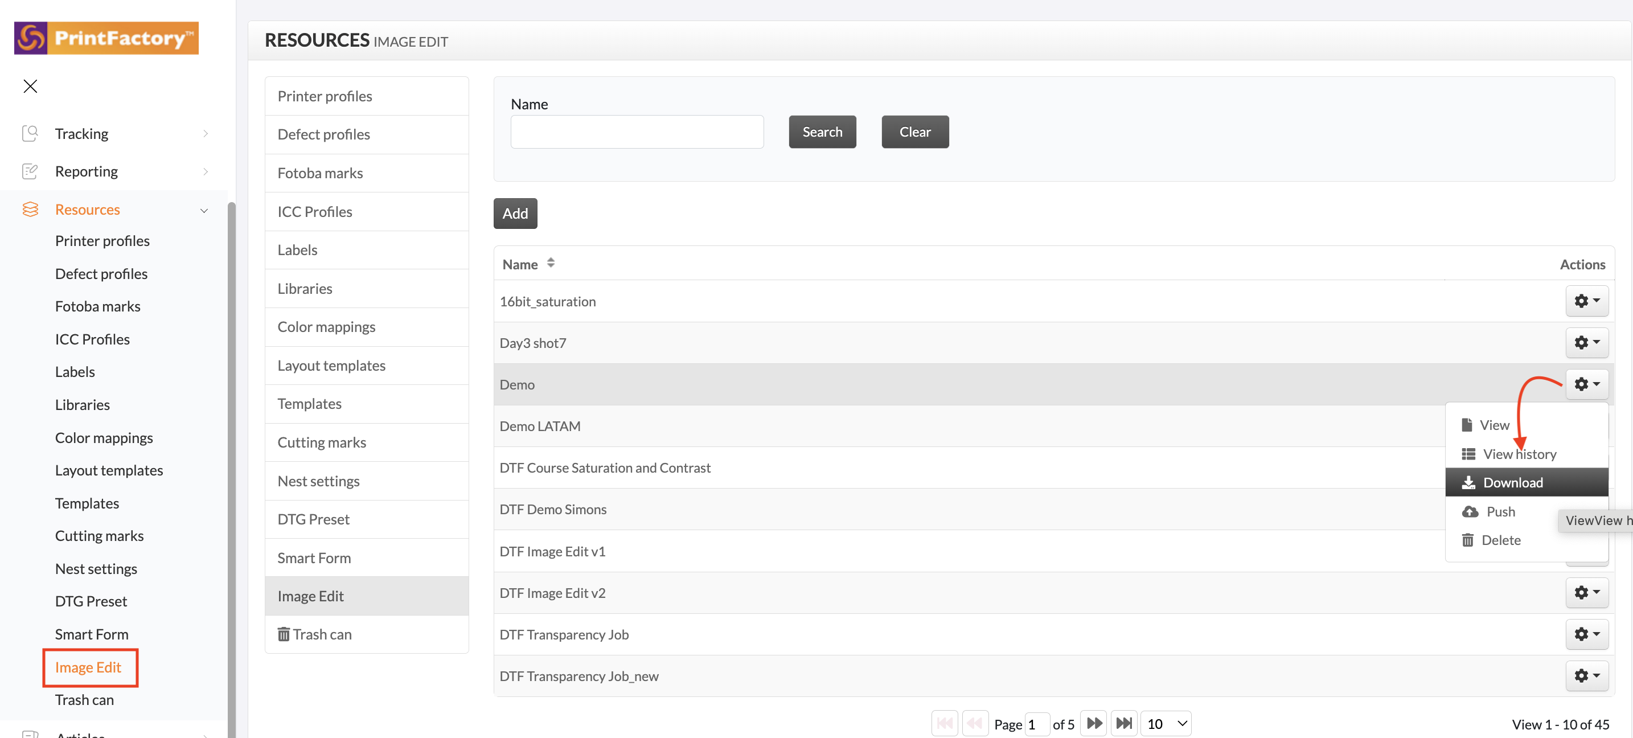
Task: Go to the last page
Action: pos(1124,723)
